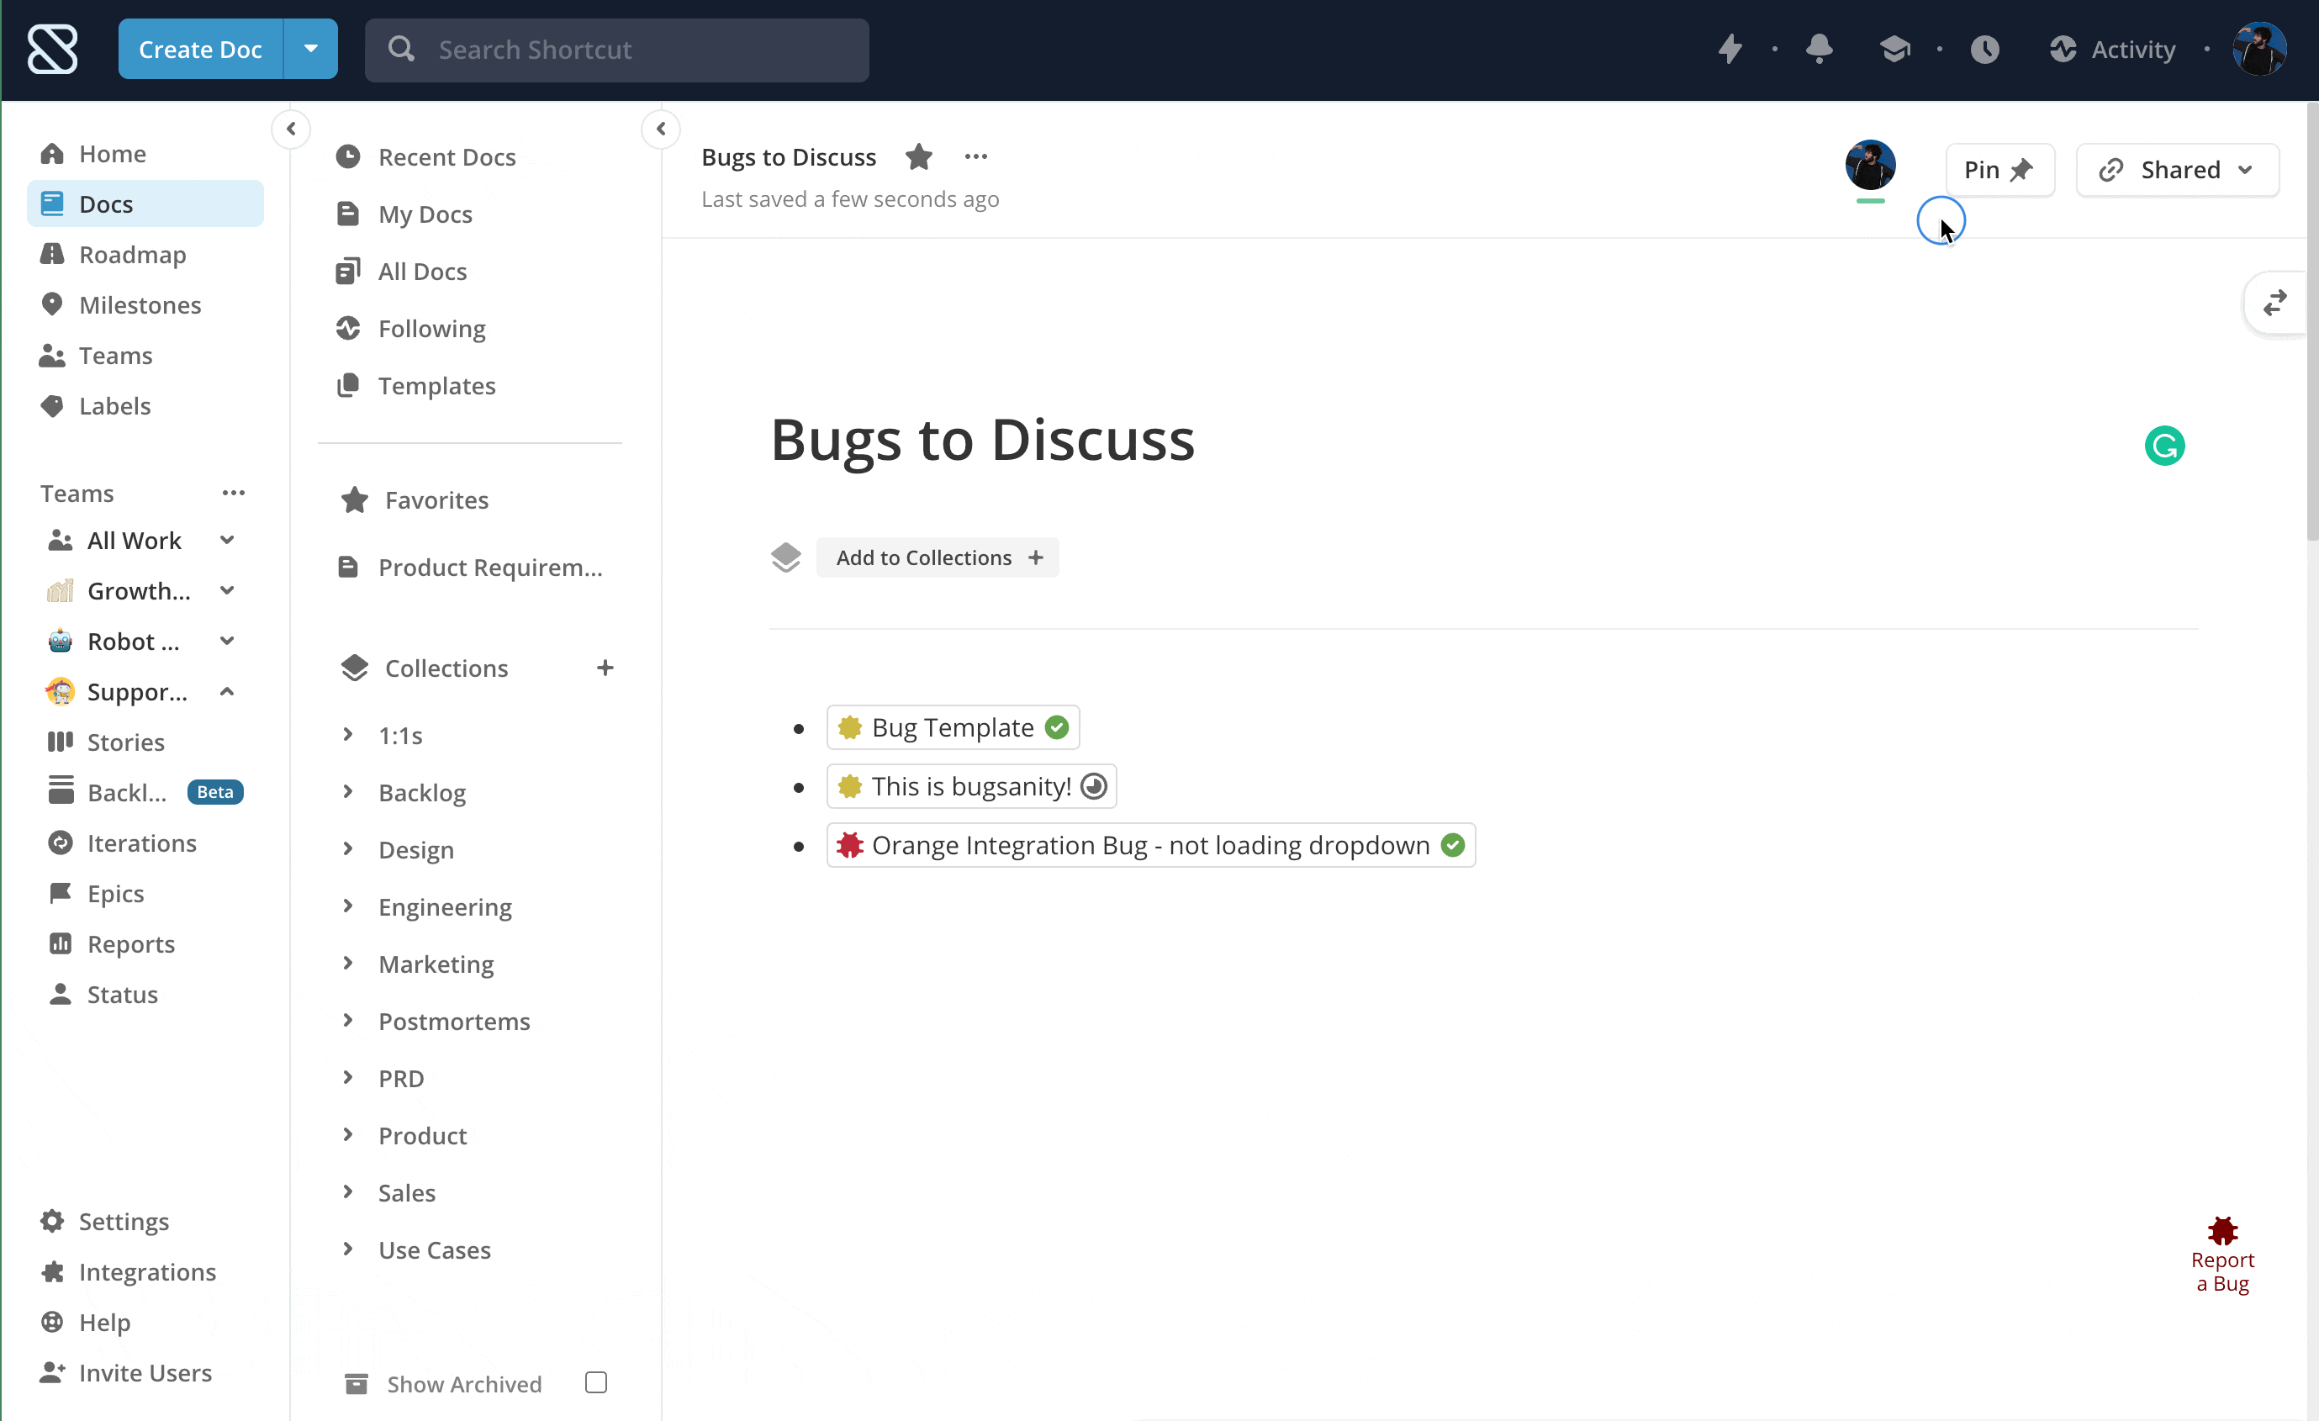Expand the 1:1s collection
The image size is (2319, 1421).
pos(347,735)
